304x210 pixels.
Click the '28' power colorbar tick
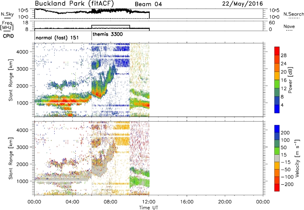point(283,55)
